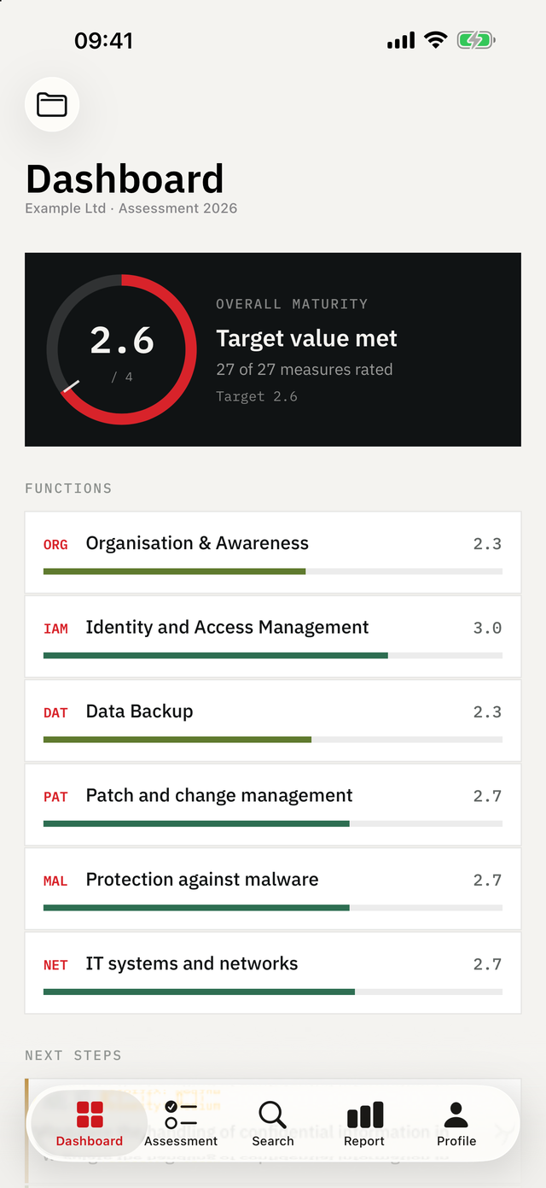Open Protection against malware function

click(273, 889)
